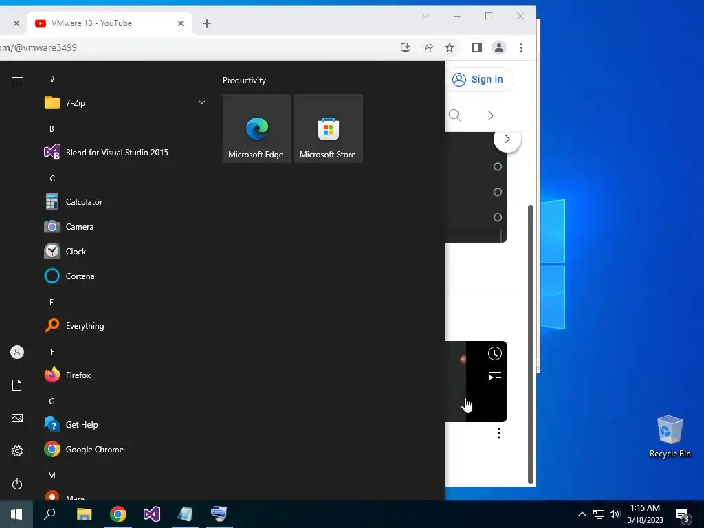
Task: Click the Windows Start button on taskbar
Action: pos(16,514)
